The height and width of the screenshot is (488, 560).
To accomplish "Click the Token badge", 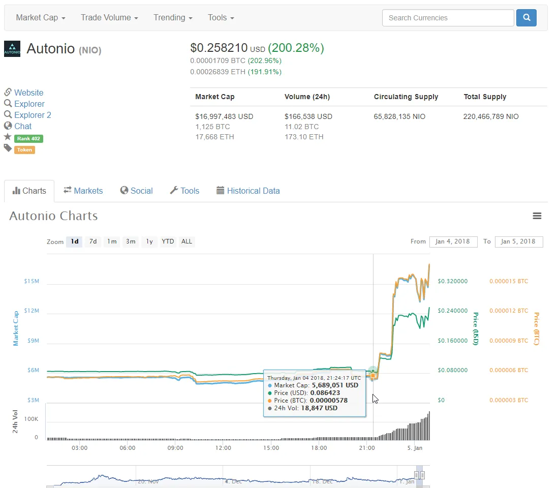I will (24, 149).
